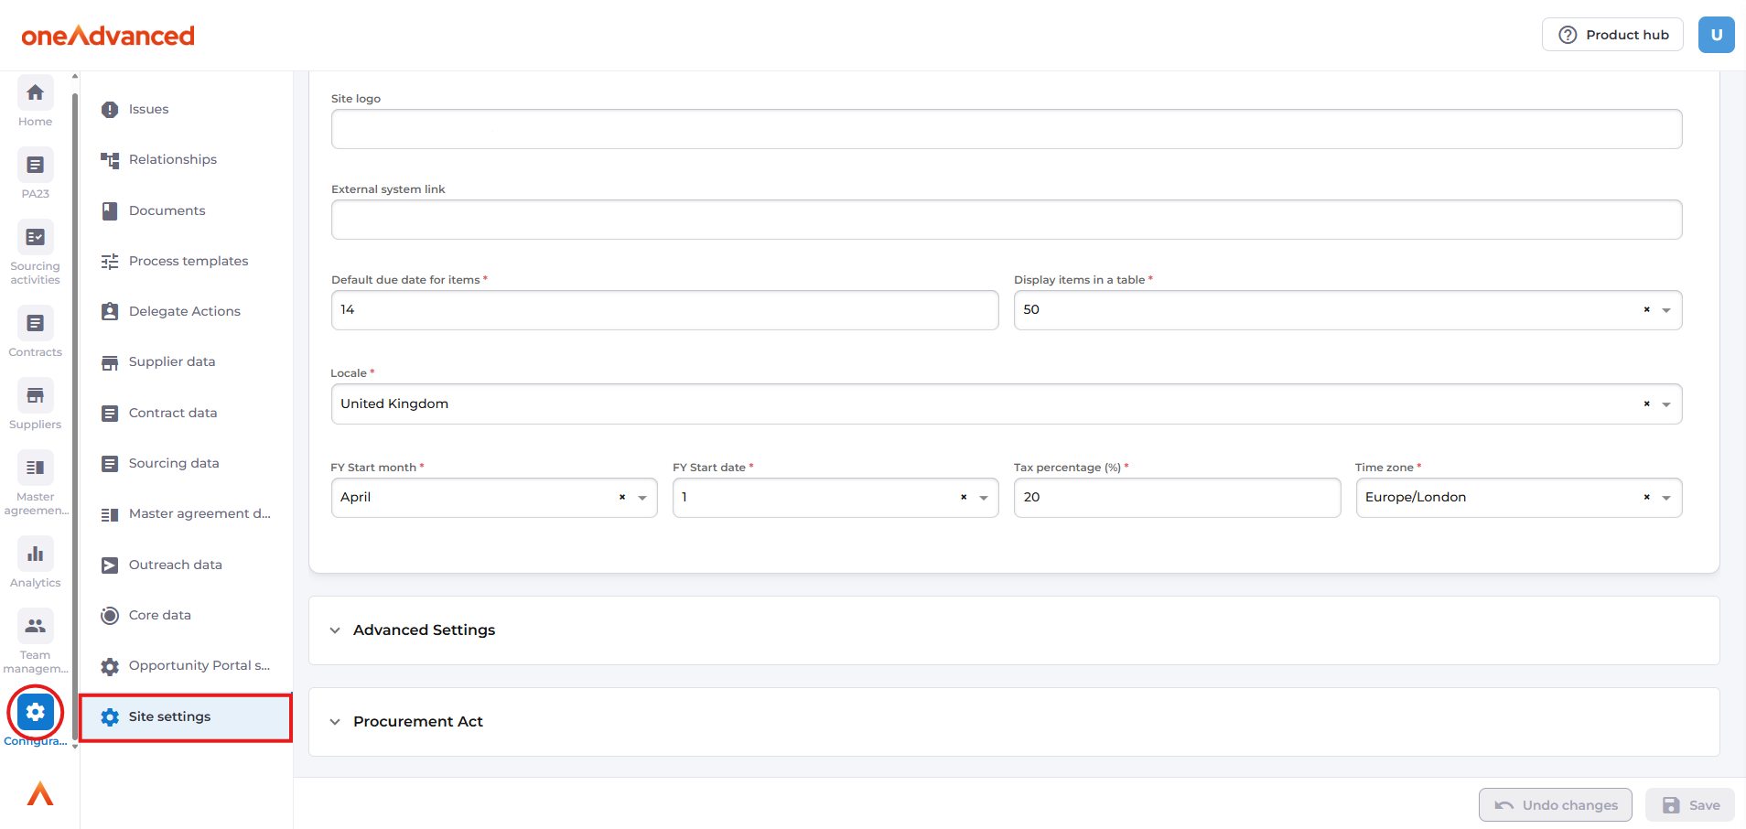1746x829 pixels.
Task: Save the site settings
Action: tap(1689, 805)
